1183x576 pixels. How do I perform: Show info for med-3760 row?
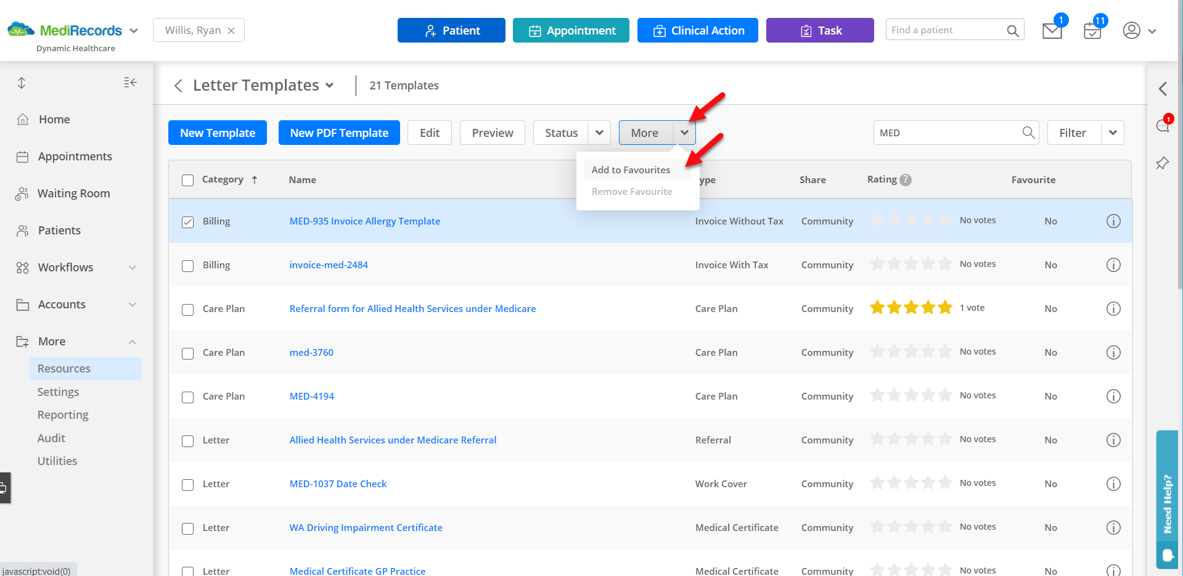pos(1113,352)
